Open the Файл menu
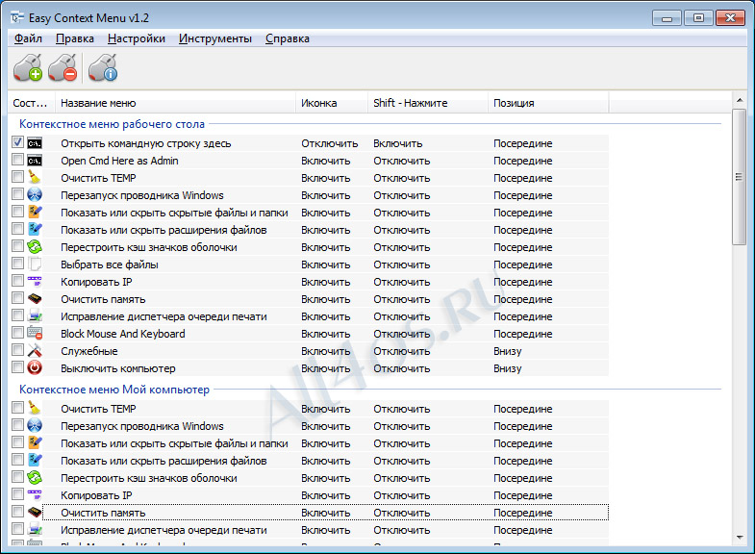 pyautogui.click(x=28, y=38)
